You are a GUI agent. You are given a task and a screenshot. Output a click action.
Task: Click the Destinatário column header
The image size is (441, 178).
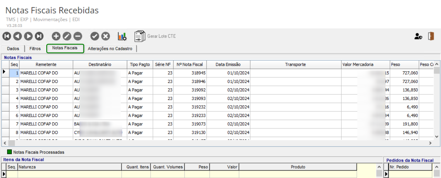(x=100, y=64)
